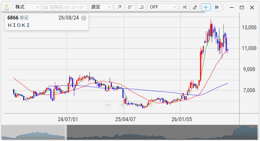Click the 6866 stock code text

[13, 18]
